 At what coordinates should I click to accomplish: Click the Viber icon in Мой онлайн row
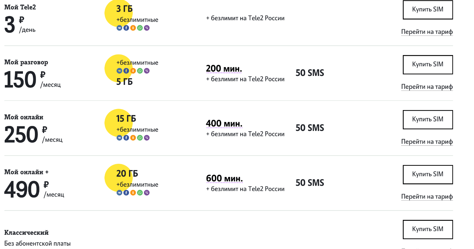tap(147, 138)
